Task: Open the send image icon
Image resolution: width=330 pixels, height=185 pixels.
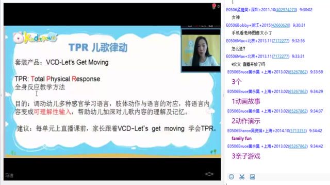Action: (x=252, y=177)
